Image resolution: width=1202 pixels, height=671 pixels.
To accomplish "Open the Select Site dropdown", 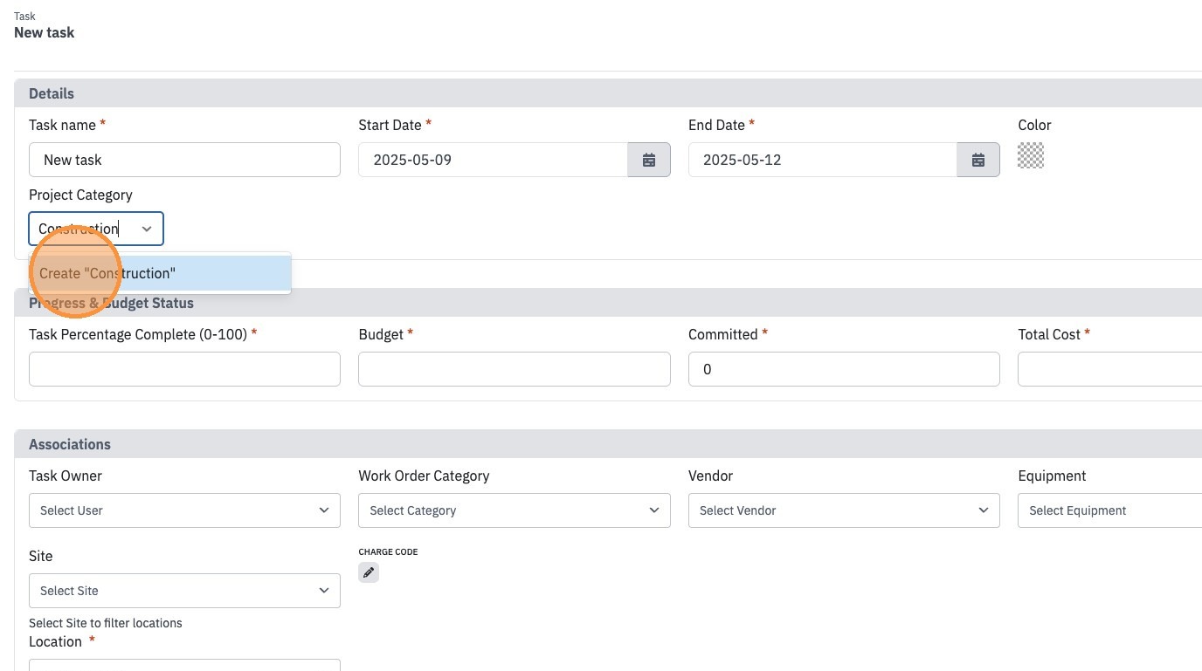I will tap(184, 591).
